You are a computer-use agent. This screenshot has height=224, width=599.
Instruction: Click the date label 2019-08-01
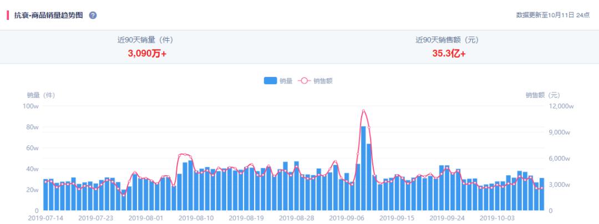(x=146, y=218)
